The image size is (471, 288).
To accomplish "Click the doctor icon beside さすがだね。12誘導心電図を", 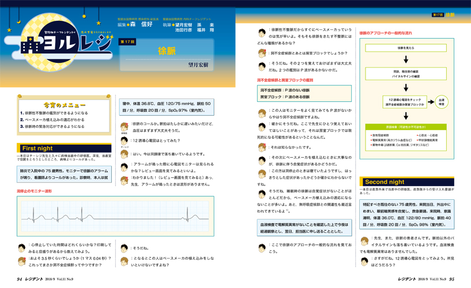I will [364, 262].
